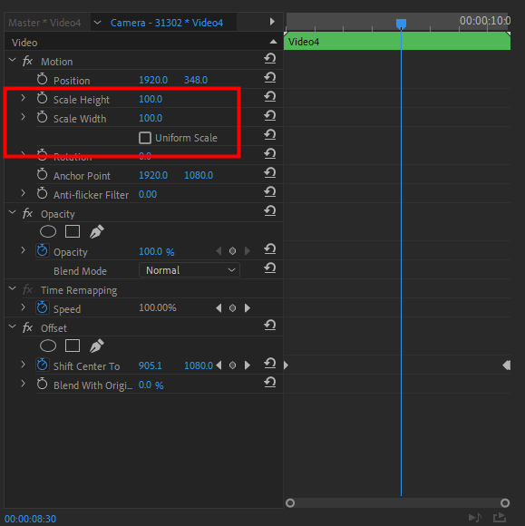Click the blue playhead marker on timeline
Viewport: 525px width, 526px height.
click(x=401, y=24)
